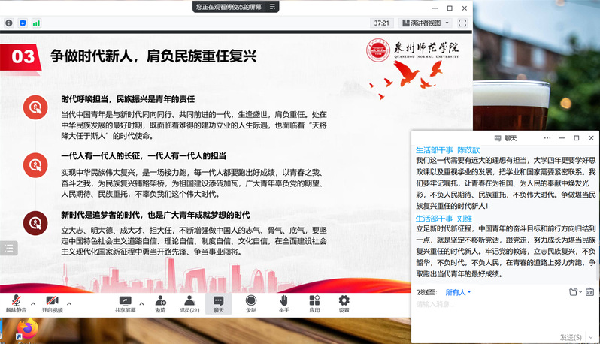Click the unmute microphone icon

pyautogui.click(x=16, y=301)
